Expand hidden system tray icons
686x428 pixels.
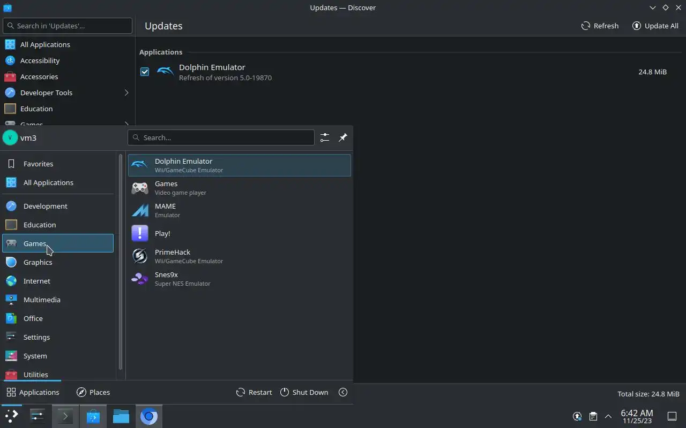pos(608,416)
